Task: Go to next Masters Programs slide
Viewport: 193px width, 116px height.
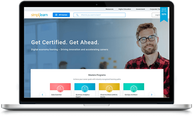Action: click(x=152, y=95)
